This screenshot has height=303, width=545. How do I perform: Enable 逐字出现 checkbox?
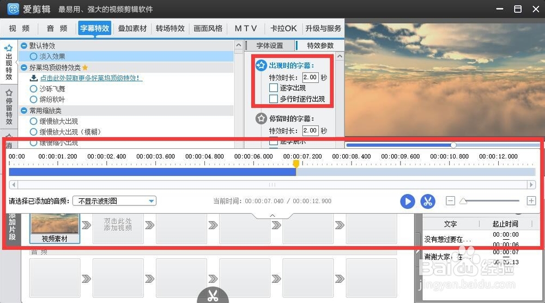pyautogui.click(x=274, y=88)
